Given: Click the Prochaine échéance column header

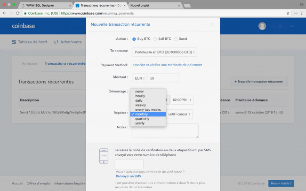Looking at the screenshot, I should coord(251,100).
